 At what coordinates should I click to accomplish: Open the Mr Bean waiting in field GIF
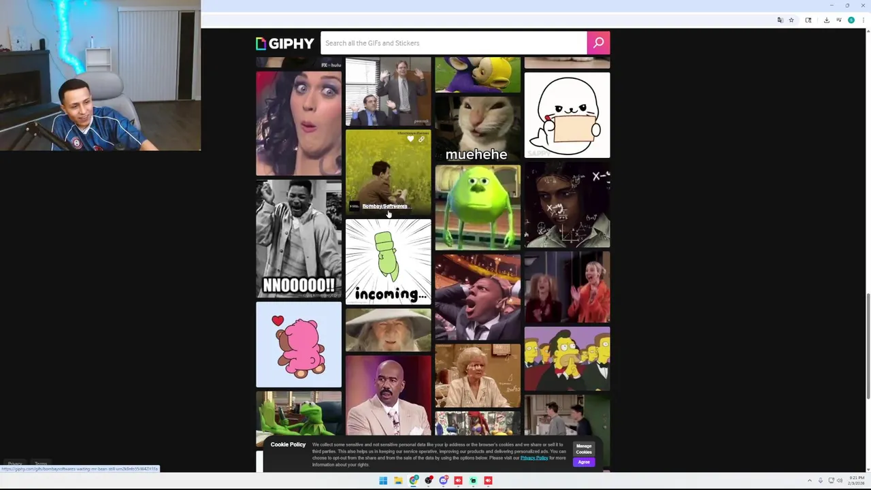coord(388,171)
